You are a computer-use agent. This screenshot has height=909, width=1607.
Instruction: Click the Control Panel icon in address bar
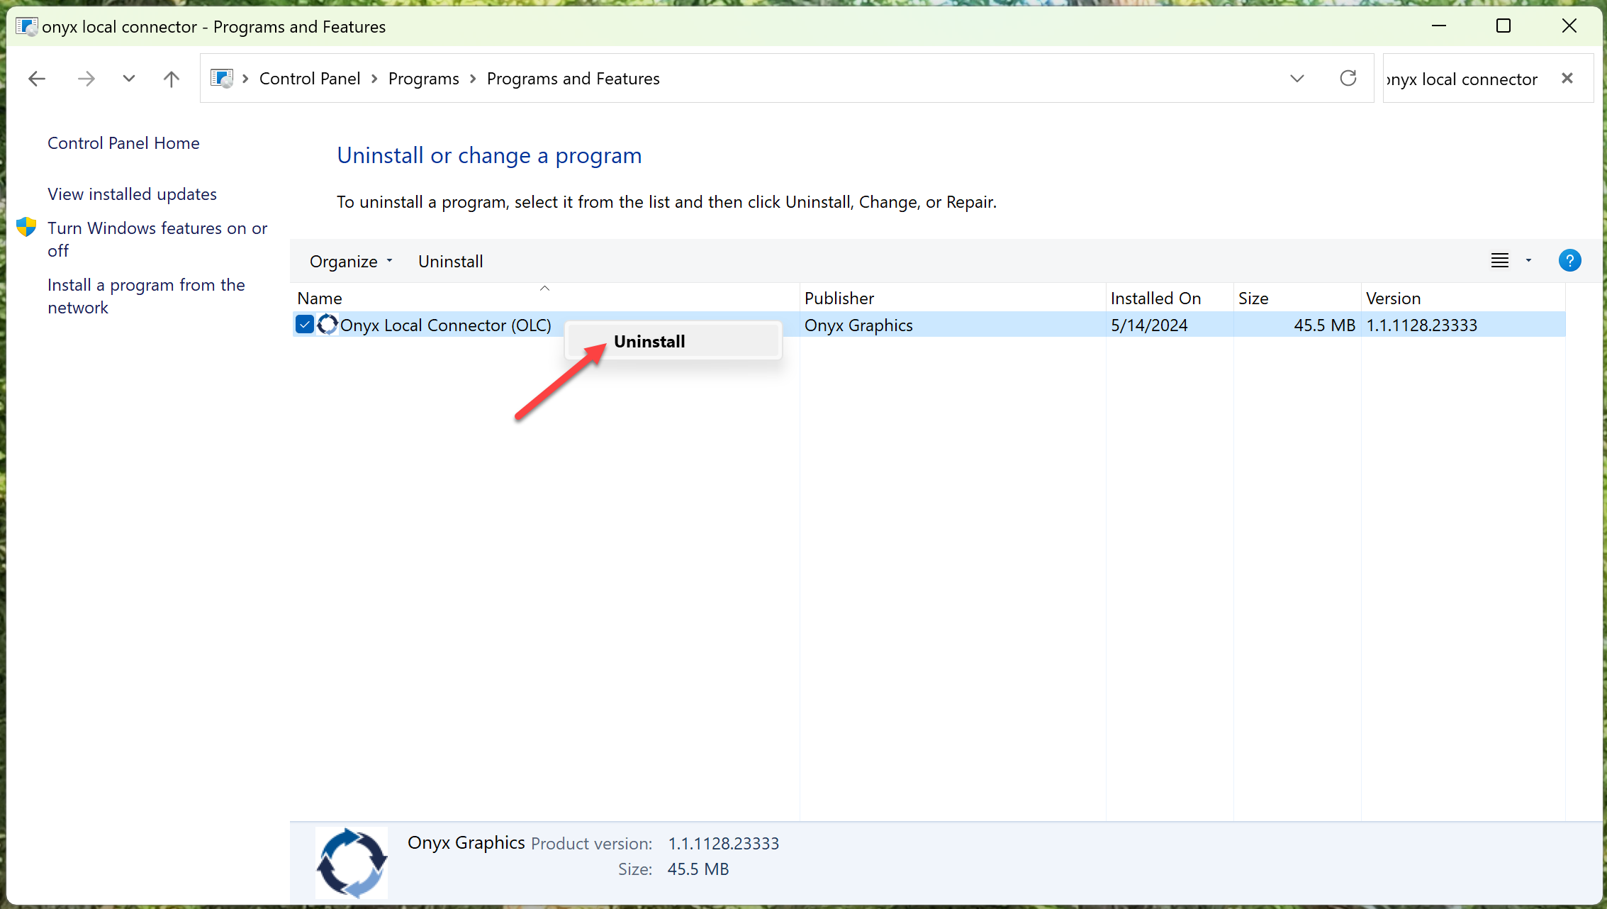pos(222,79)
